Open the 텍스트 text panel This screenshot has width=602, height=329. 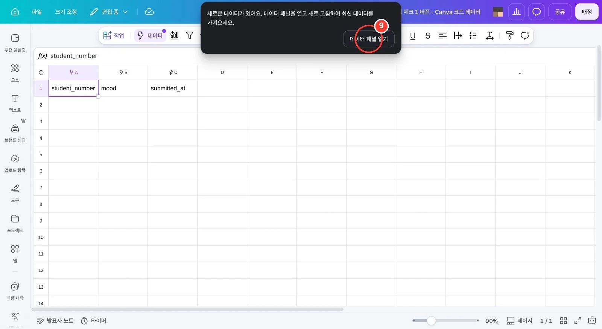15,103
